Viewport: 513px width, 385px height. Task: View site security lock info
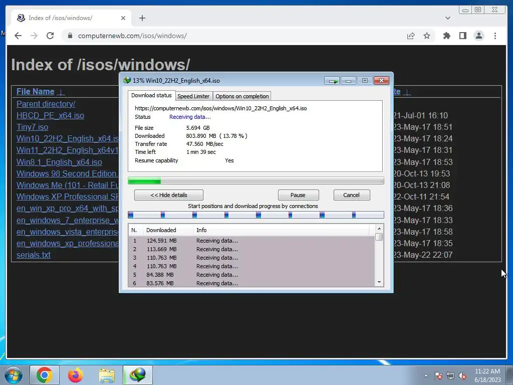pyautogui.click(x=70, y=36)
